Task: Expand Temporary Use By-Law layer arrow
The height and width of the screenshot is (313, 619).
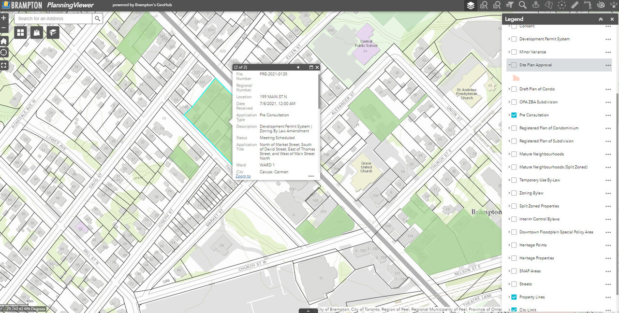Action: (509, 180)
